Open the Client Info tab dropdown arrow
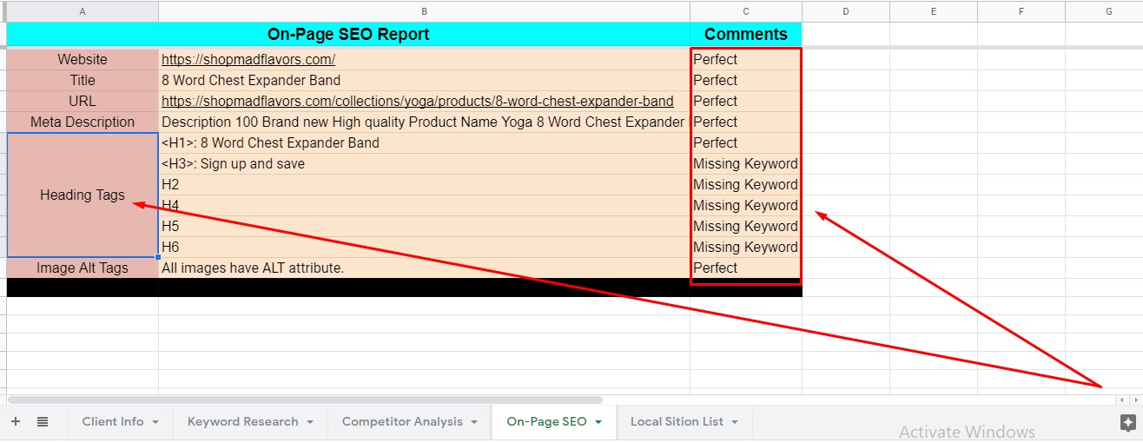The image size is (1143, 443). [155, 422]
